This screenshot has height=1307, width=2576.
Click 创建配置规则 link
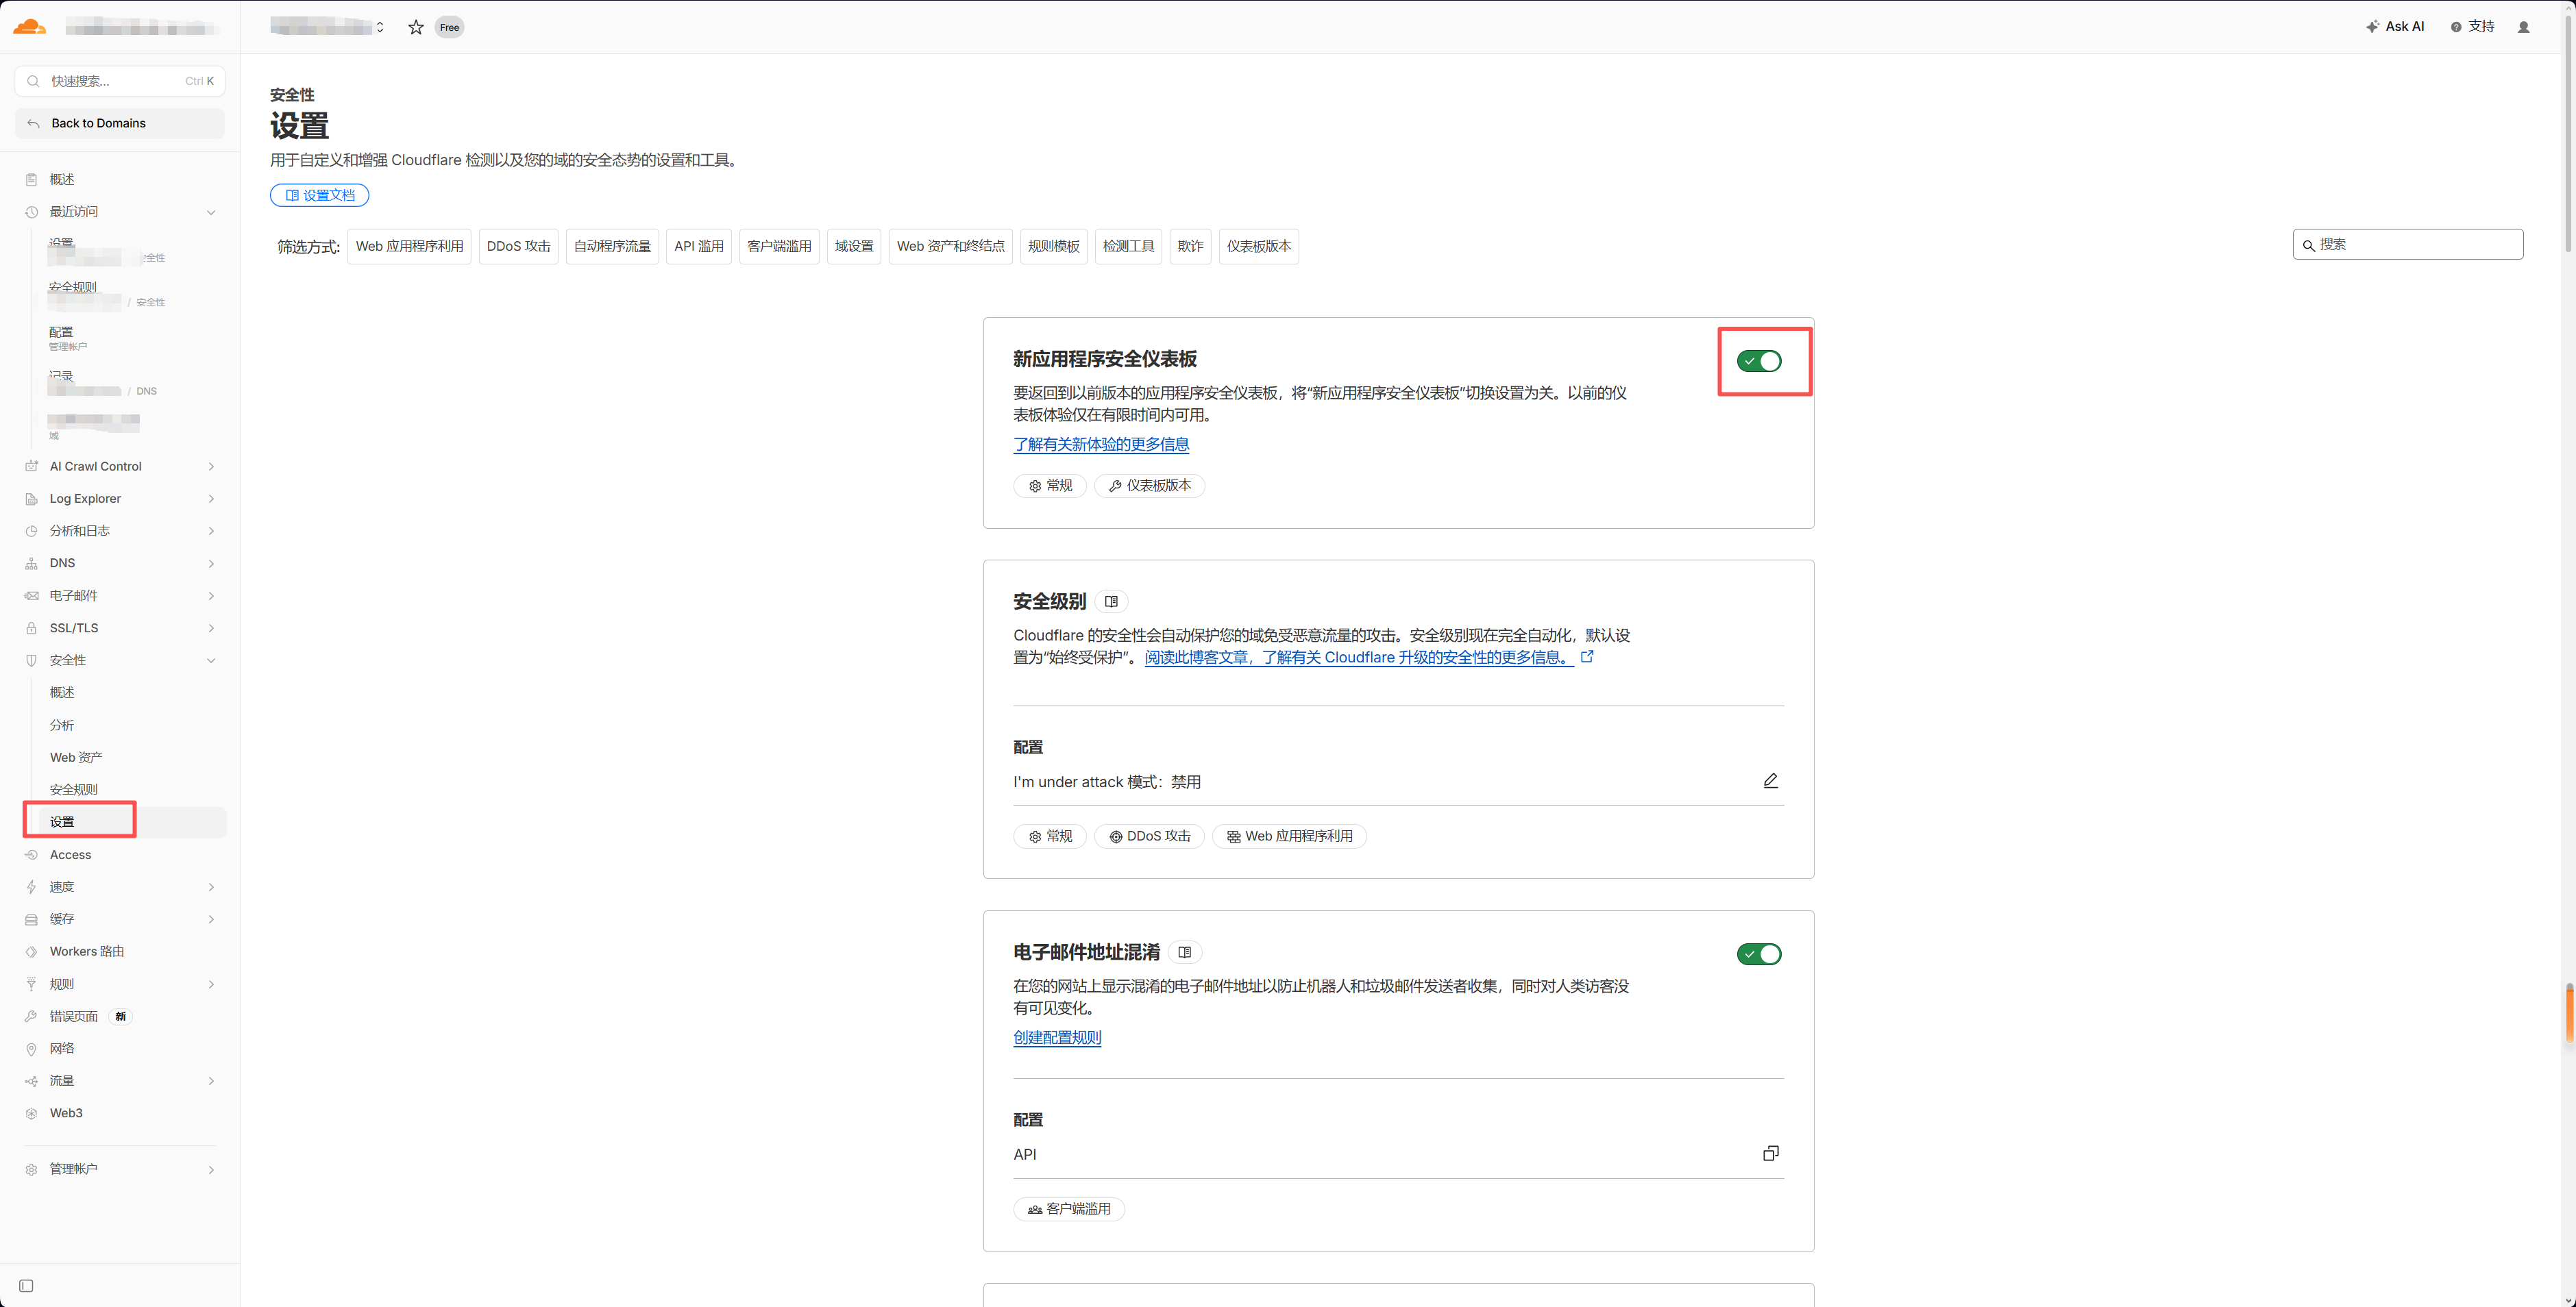[1057, 1037]
